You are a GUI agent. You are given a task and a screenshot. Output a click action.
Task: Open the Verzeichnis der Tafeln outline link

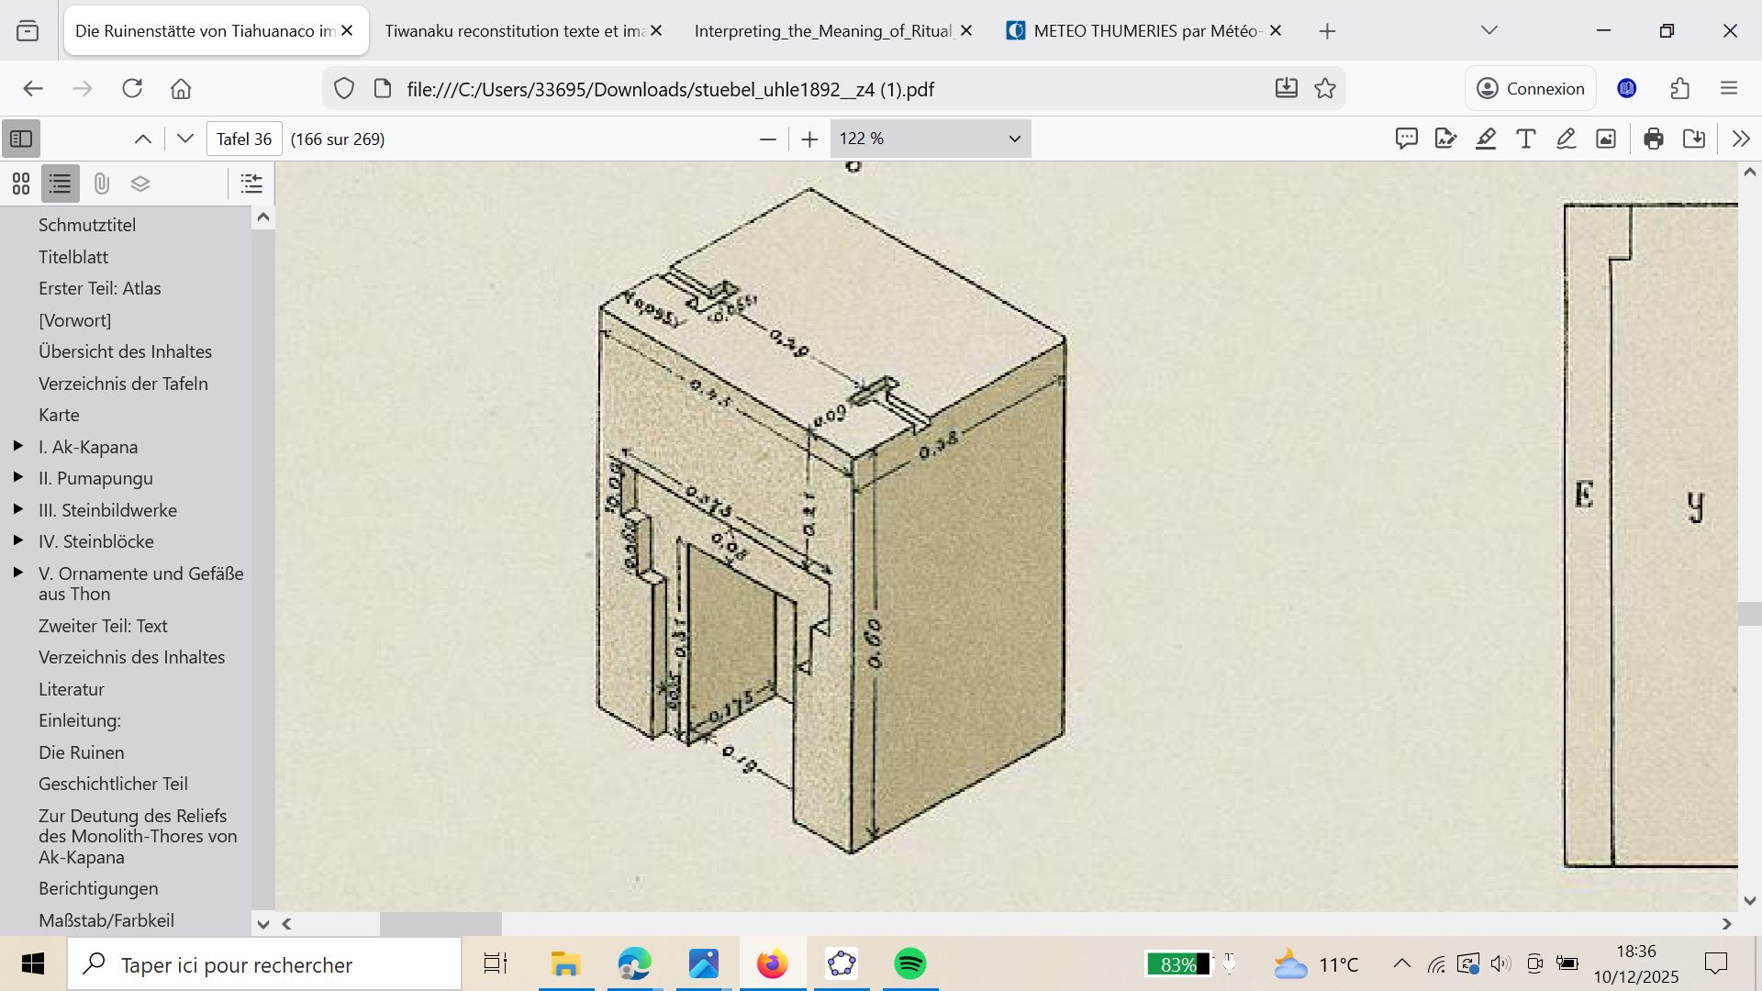[123, 384]
